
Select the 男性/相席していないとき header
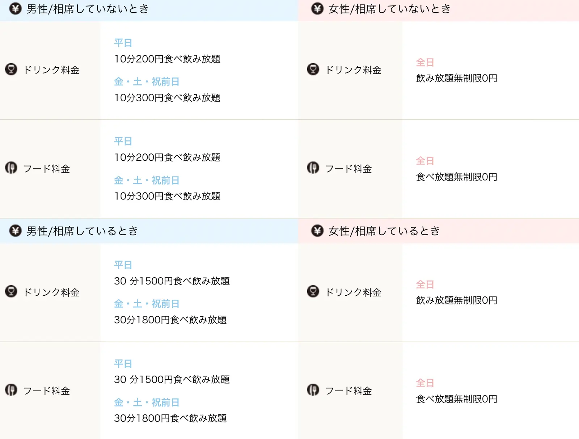[149, 10]
